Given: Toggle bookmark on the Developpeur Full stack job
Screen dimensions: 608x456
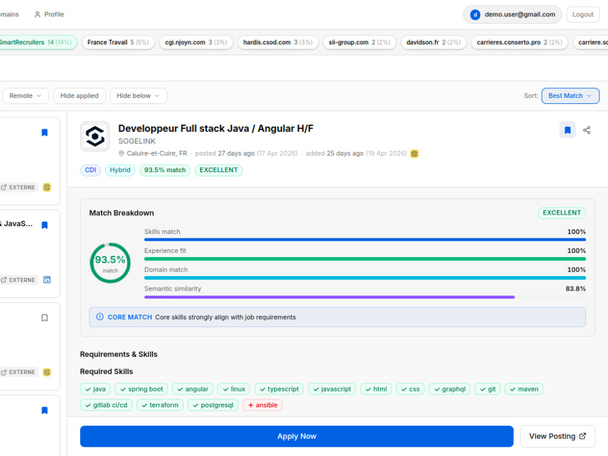Looking at the screenshot, I should pos(567,130).
